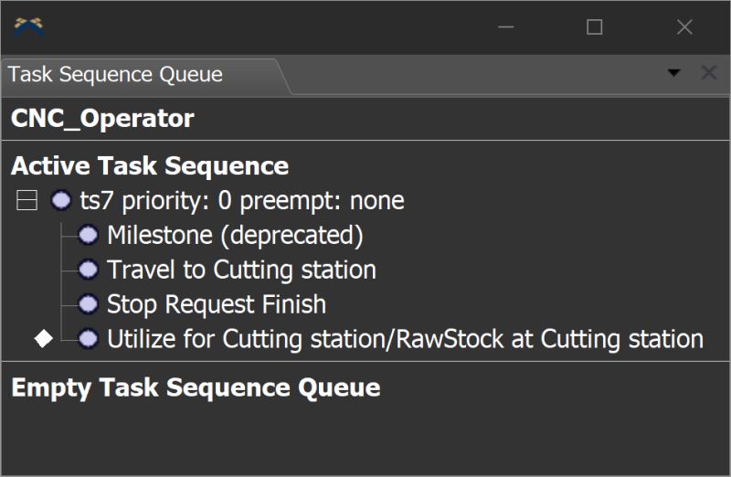Open the tab options dropdown arrow
731x477 pixels.
674,73
